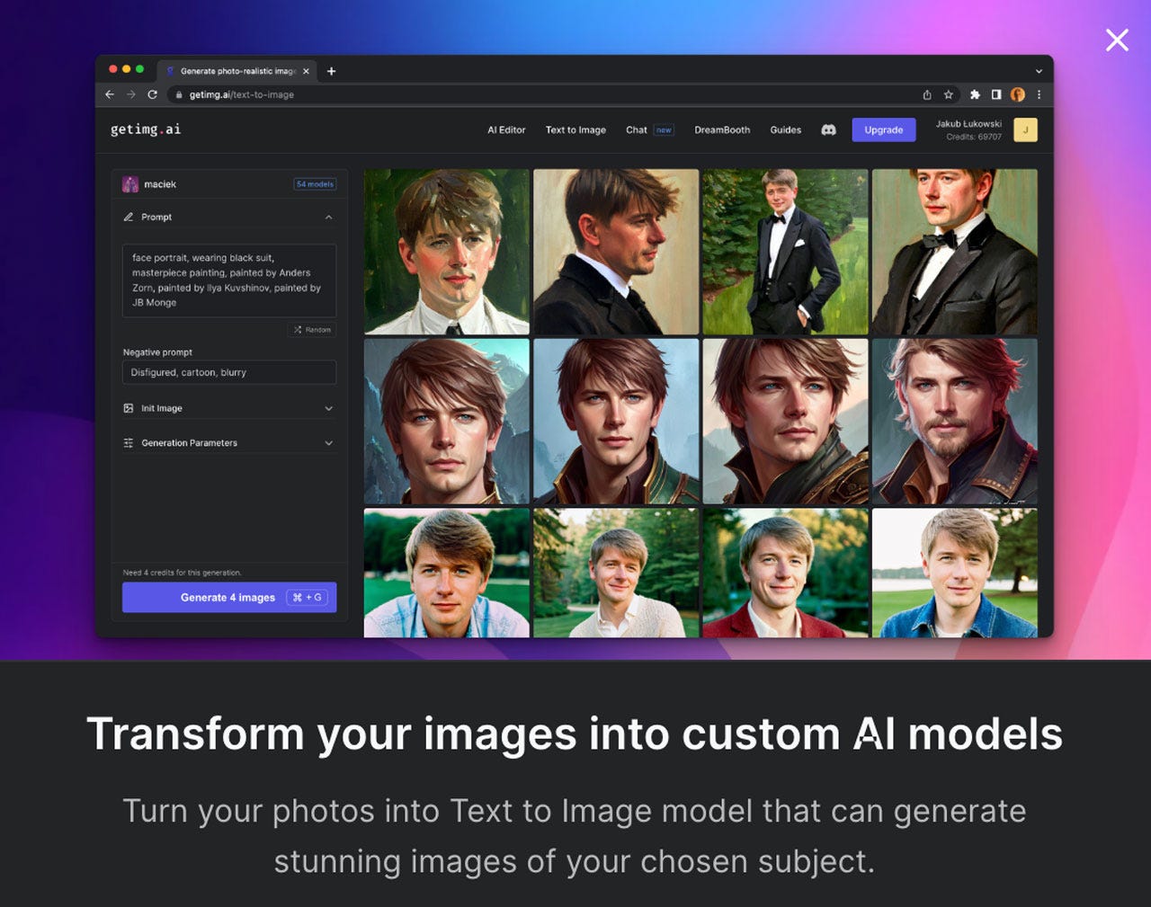
Task: Collapse the Prompt section
Action: coord(329,217)
